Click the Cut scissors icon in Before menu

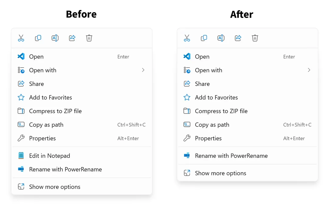coord(21,38)
